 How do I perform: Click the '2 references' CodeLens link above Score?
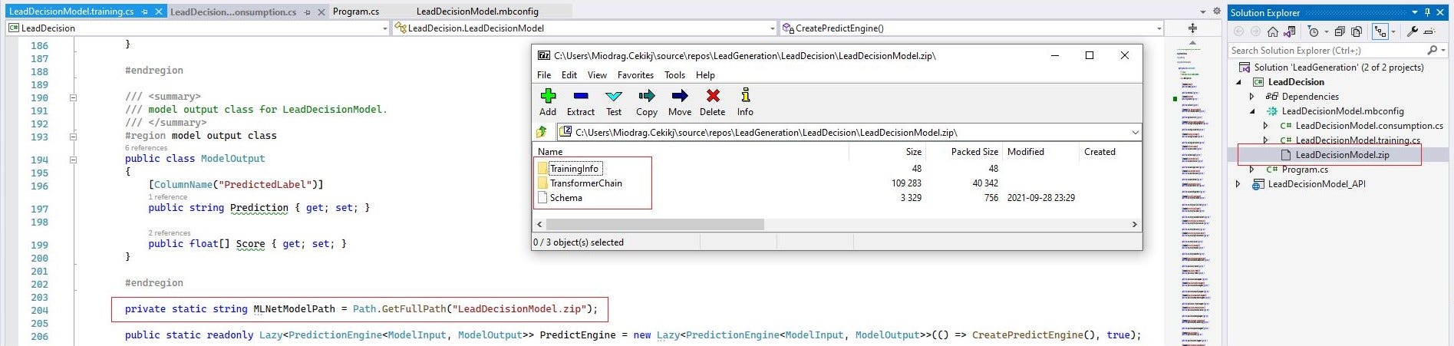click(x=169, y=232)
